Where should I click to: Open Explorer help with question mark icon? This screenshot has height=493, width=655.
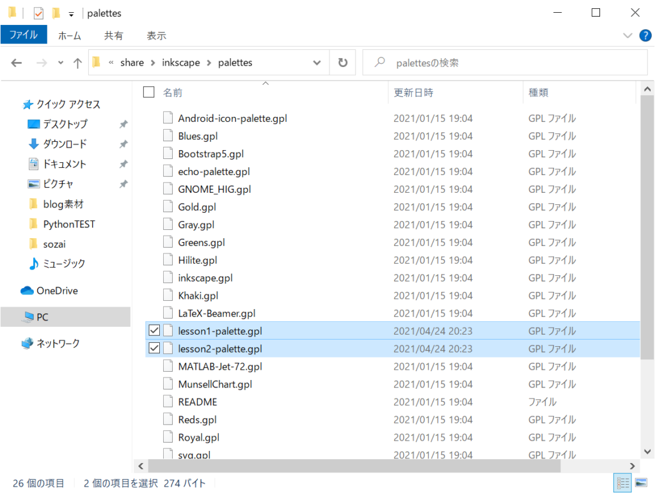tap(645, 36)
